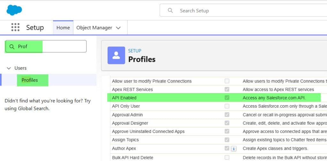Click 'Access any Salesforce.com API.' description

(274, 98)
